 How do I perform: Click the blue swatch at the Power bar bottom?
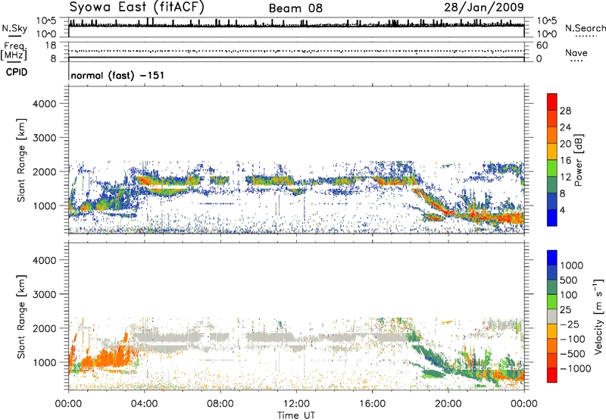coord(552,218)
